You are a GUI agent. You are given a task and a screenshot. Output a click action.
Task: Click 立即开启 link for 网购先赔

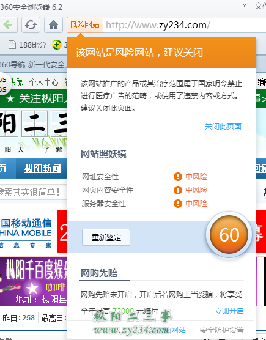coord(229,311)
